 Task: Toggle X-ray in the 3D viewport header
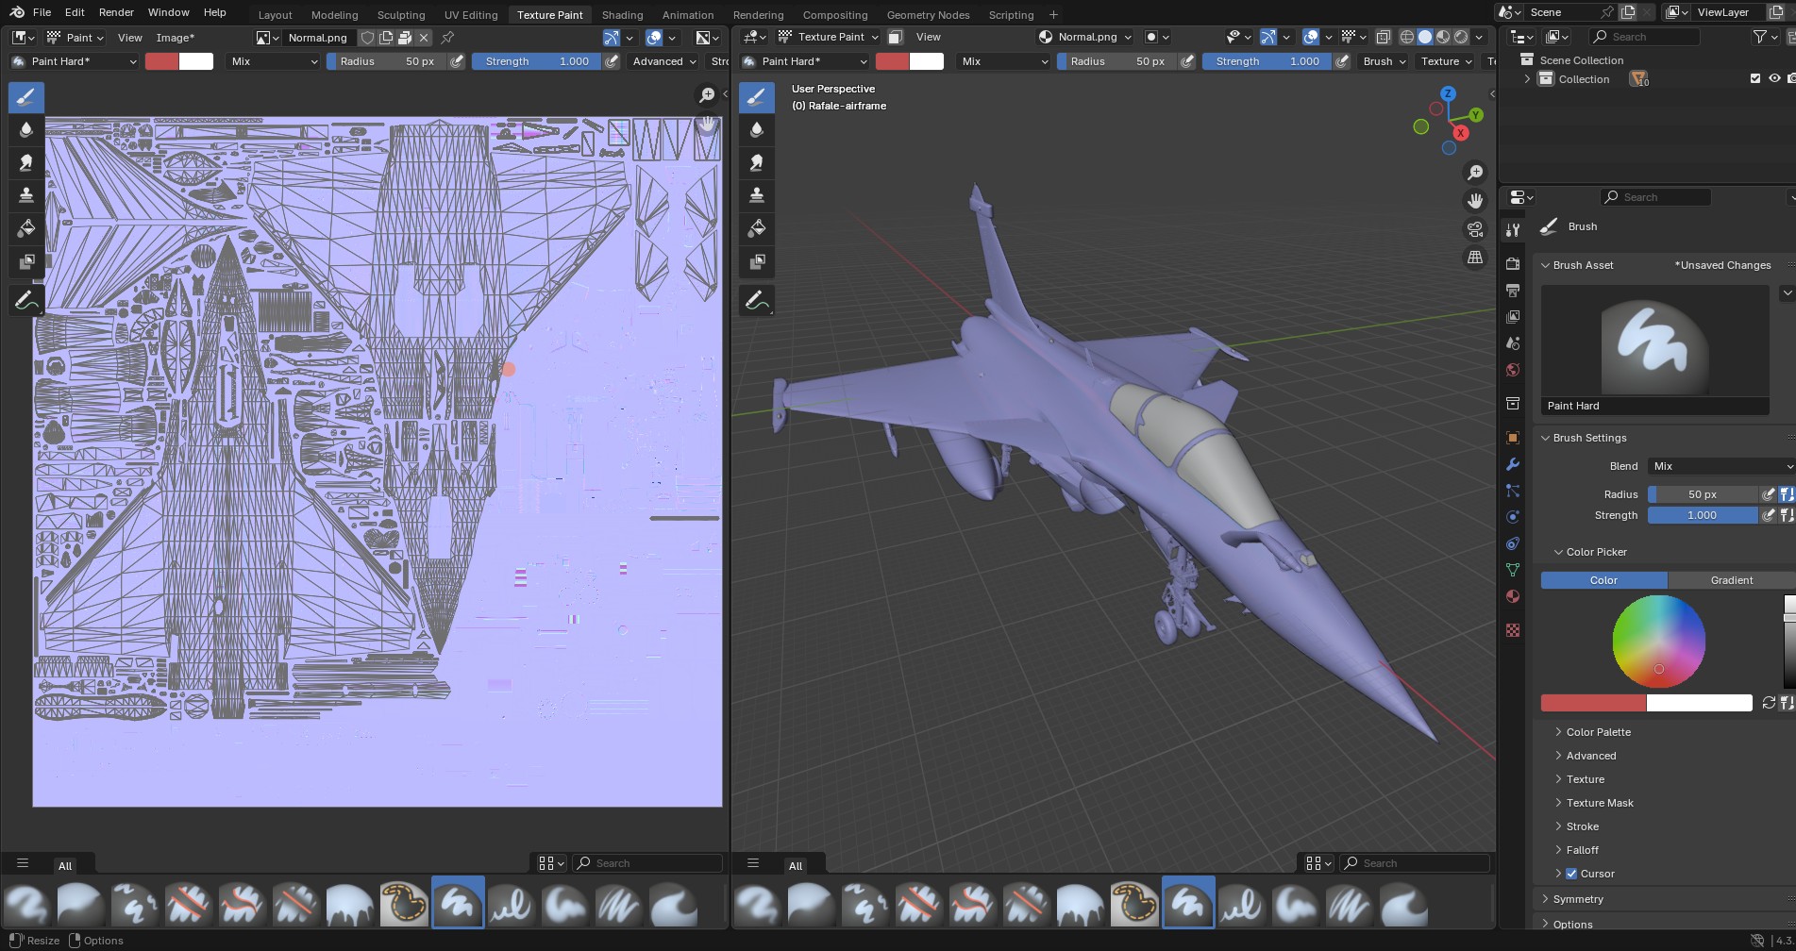[x=1383, y=37]
